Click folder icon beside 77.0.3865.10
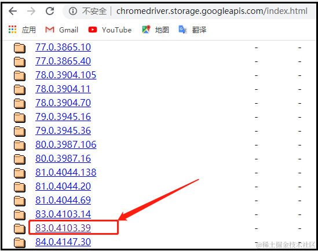The width and height of the screenshot is (318, 251). pos(20,48)
